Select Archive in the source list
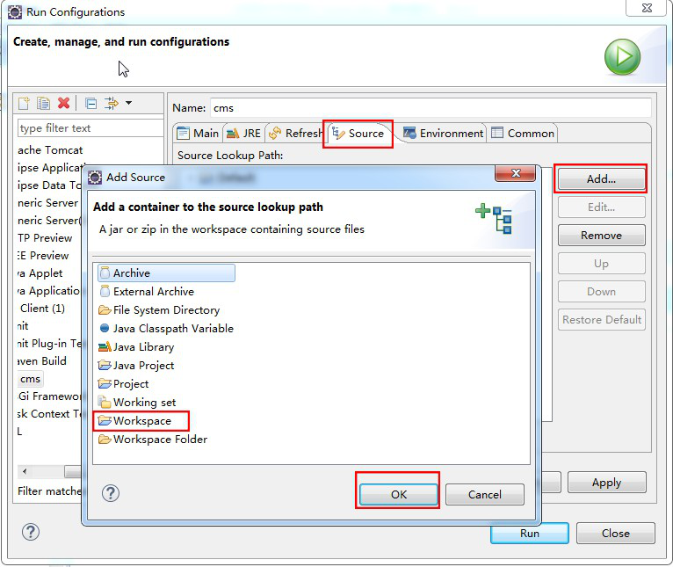Image resolution: width=673 pixels, height=567 pixels. (131, 273)
